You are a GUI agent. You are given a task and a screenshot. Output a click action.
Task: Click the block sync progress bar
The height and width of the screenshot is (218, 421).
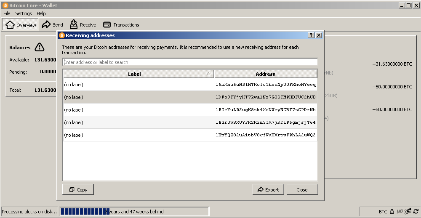[x=134, y=212]
